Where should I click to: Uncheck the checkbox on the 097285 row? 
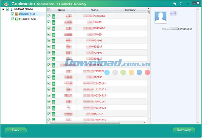[49, 77]
